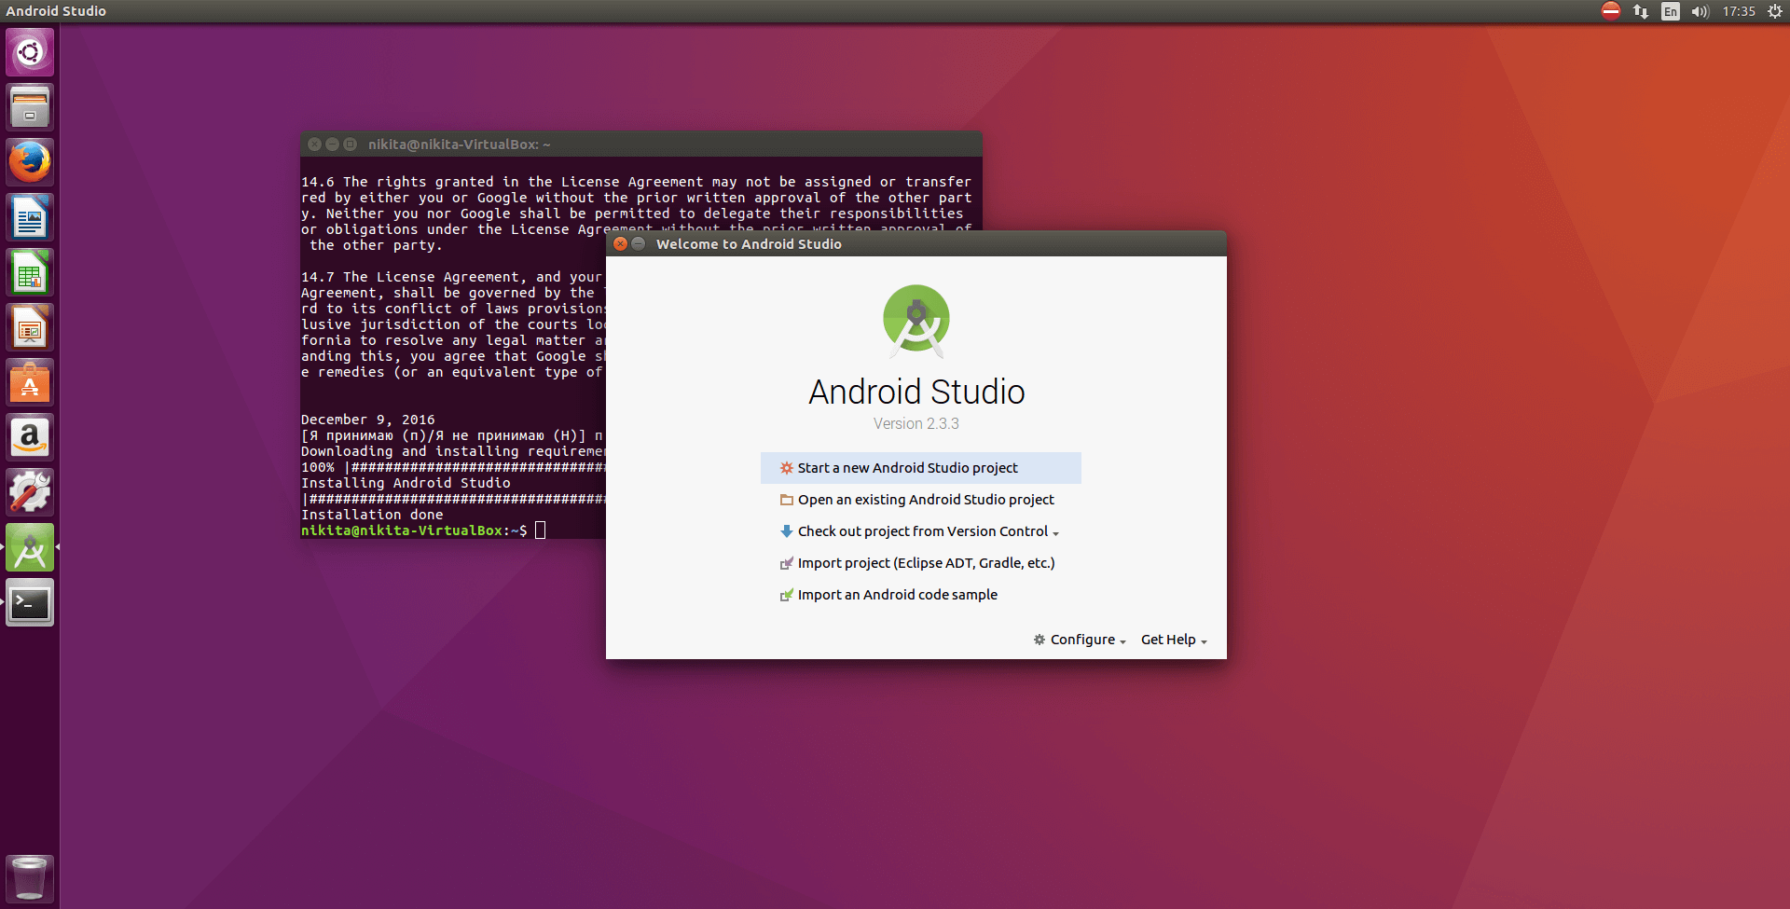Click the terminal title bar nikita@nikita-VirtualBox
Viewport: 1790px width, 909px height.
[x=641, y=144]
